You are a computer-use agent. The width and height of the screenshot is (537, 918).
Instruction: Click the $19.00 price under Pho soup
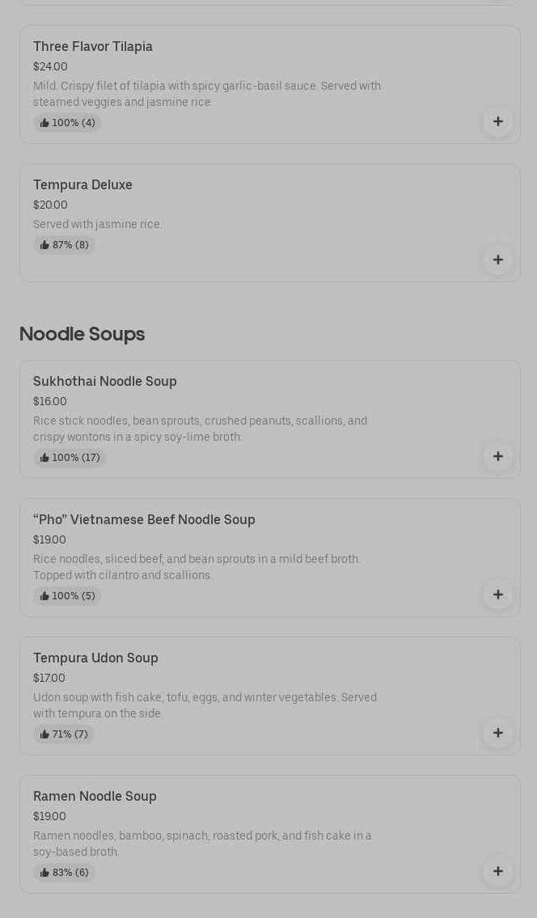[x=49, y=540]
